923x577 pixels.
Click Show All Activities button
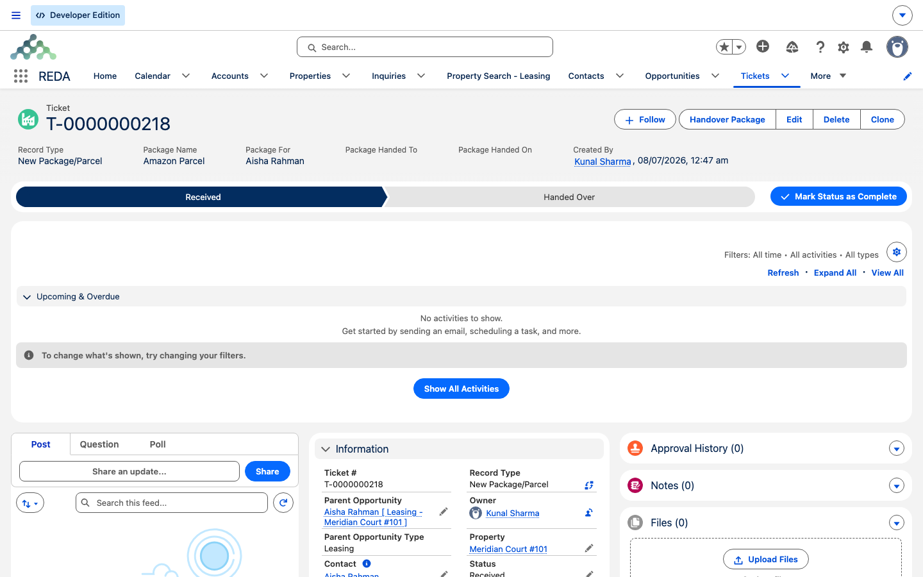click(462, 389)
